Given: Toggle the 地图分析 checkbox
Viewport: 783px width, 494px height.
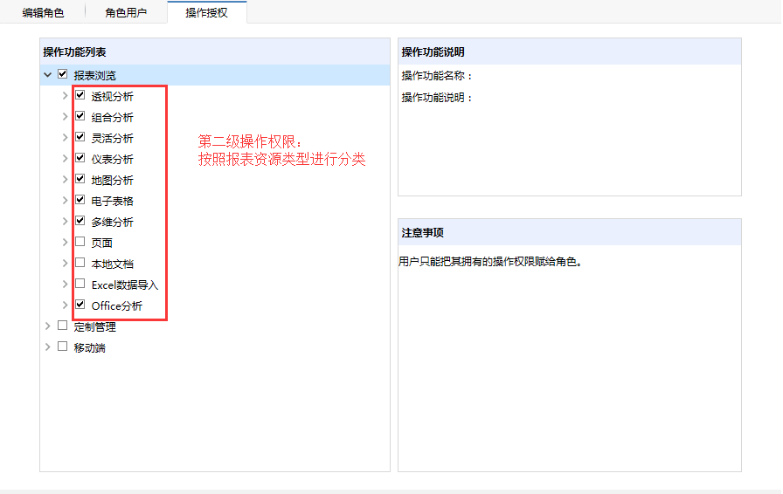Looking at the screenshot, I should (x=80, y=179).
